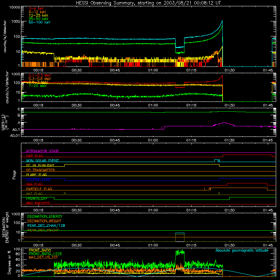
Task: Select the BAD_PACKETS flag label
Action: tap(38, 203)
